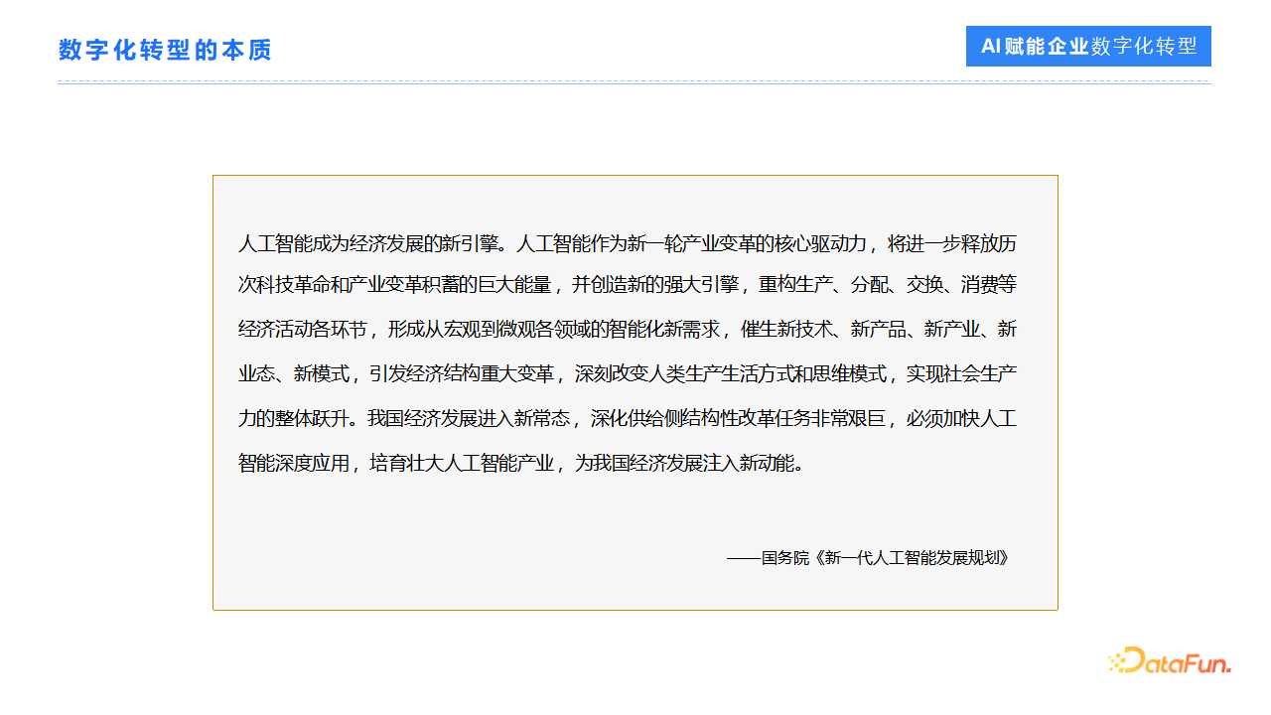Click the DataFun logo
Screen dimensions: 1271x715
(1170, 661)
